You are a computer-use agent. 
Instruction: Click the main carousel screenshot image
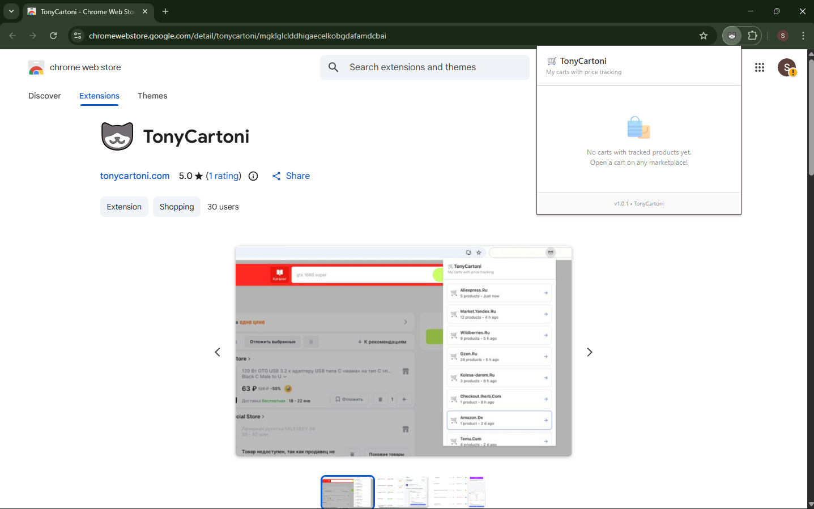coord(403,351)
